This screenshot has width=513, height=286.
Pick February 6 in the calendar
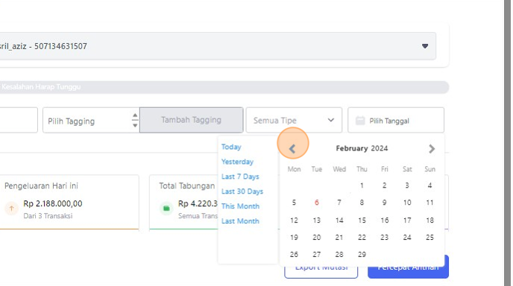point(316,203)
